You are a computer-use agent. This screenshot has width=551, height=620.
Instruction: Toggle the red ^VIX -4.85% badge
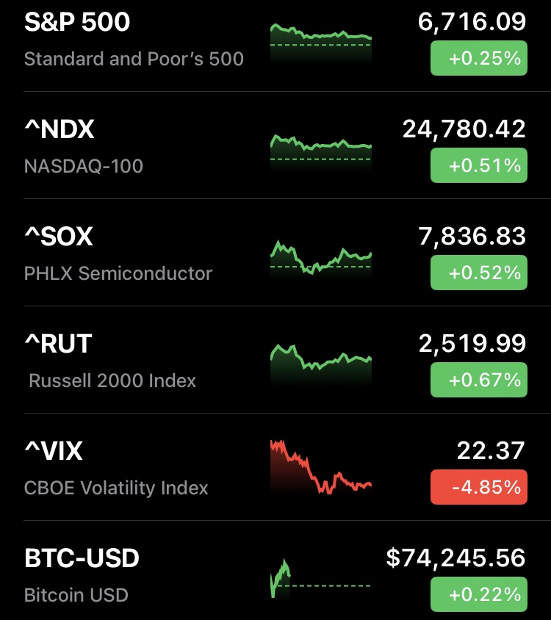(x=478, y=487)
